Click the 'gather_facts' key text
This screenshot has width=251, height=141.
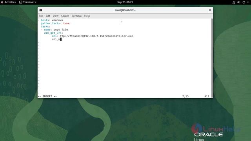coord(51,23)
